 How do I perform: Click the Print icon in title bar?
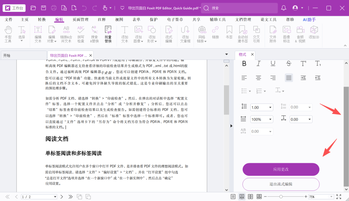tap(54, 8)
